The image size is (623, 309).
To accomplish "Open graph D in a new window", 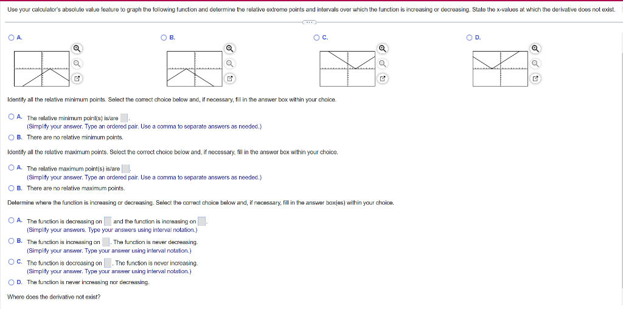I will point(535,78).
